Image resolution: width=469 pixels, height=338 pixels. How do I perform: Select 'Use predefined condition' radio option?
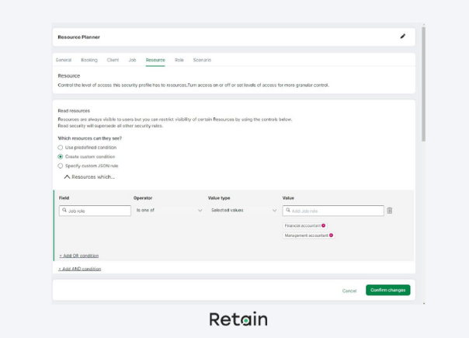pos(61,148)
